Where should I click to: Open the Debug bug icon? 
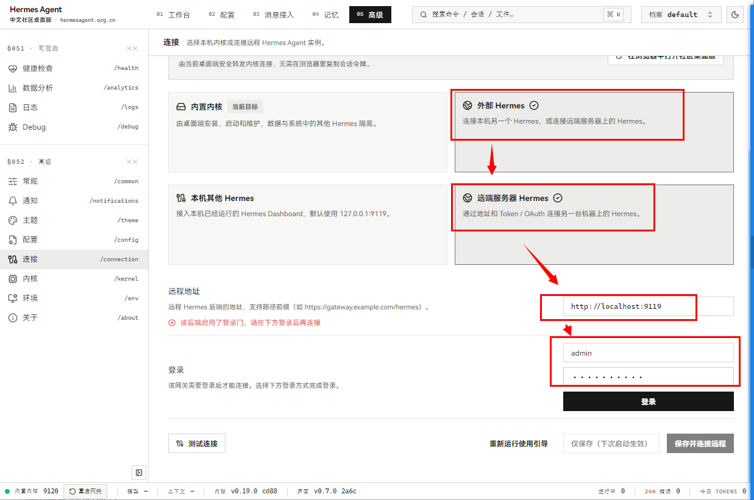(13, 127)
